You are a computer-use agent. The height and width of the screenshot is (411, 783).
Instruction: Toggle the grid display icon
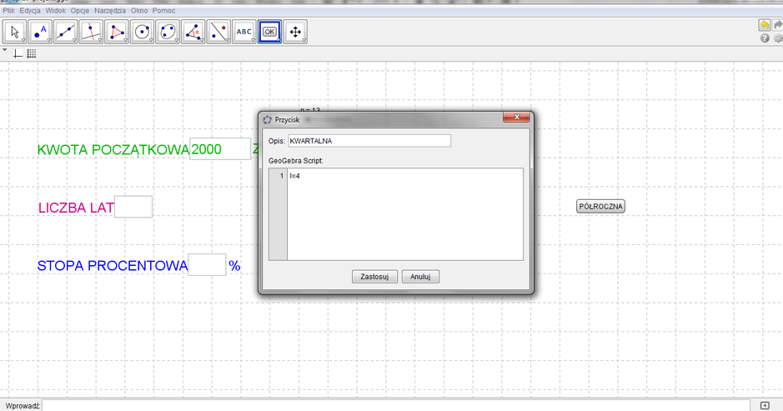32,54
